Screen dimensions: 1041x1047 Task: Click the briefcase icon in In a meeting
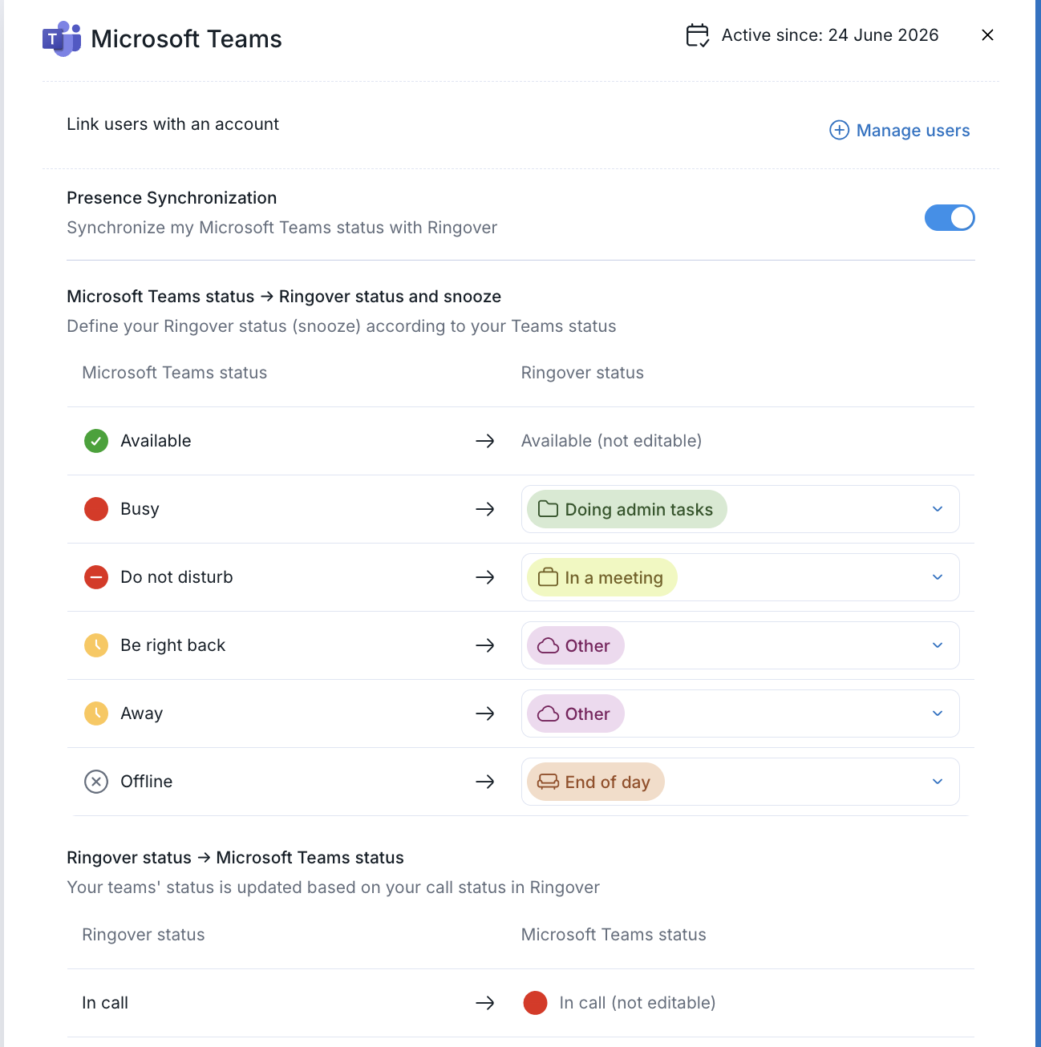(549, 577)
